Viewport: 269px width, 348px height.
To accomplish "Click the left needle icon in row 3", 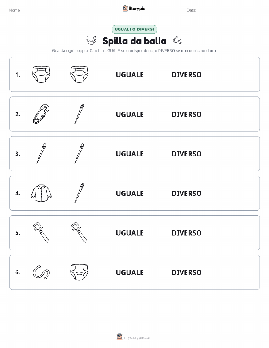I will click(41, 153).
